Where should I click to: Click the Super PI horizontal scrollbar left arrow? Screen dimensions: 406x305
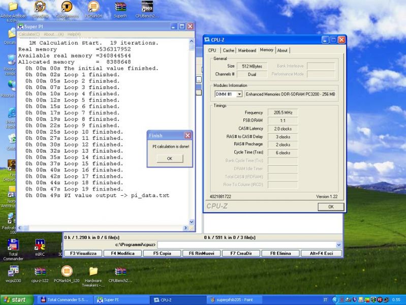20,228
